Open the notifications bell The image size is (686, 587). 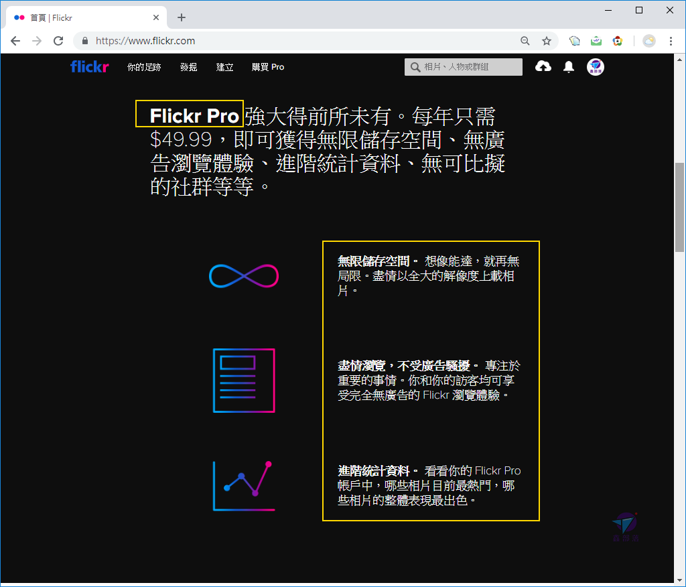pyautogui.click(x=569, y=67)
